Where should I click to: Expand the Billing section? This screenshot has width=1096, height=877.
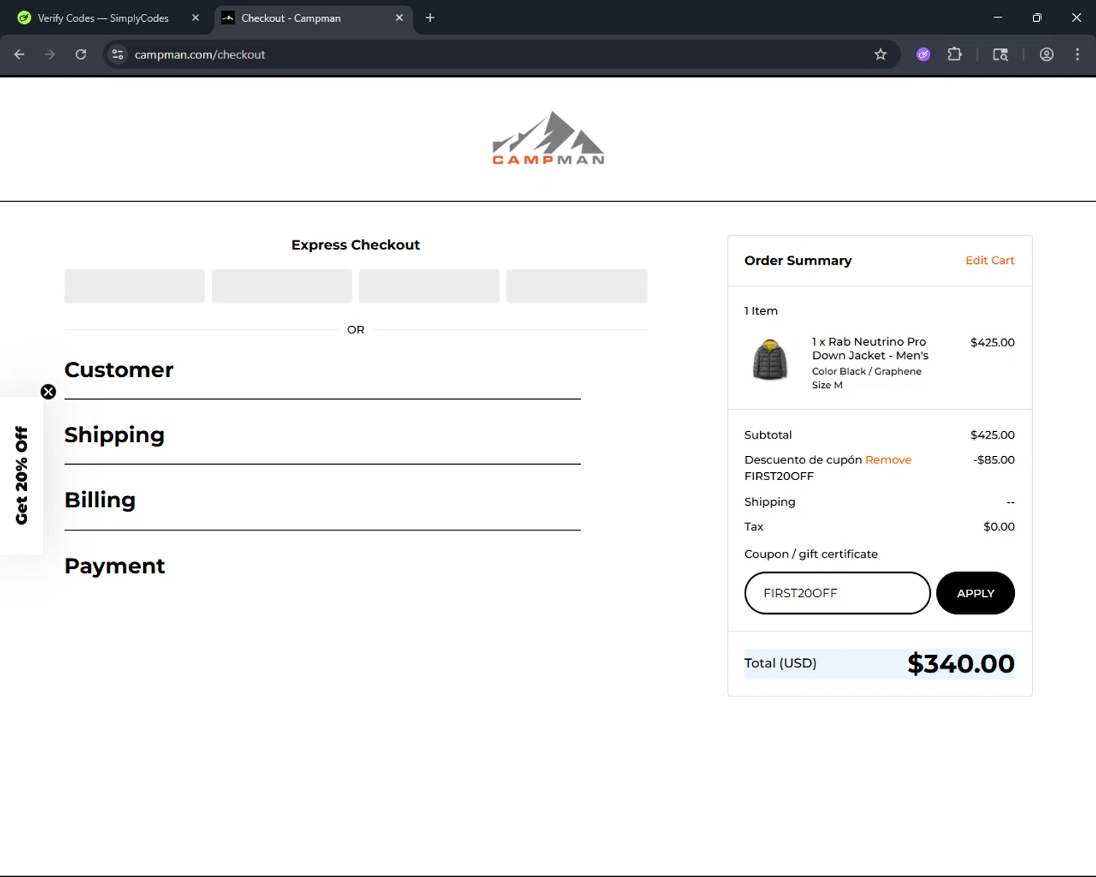100,500
